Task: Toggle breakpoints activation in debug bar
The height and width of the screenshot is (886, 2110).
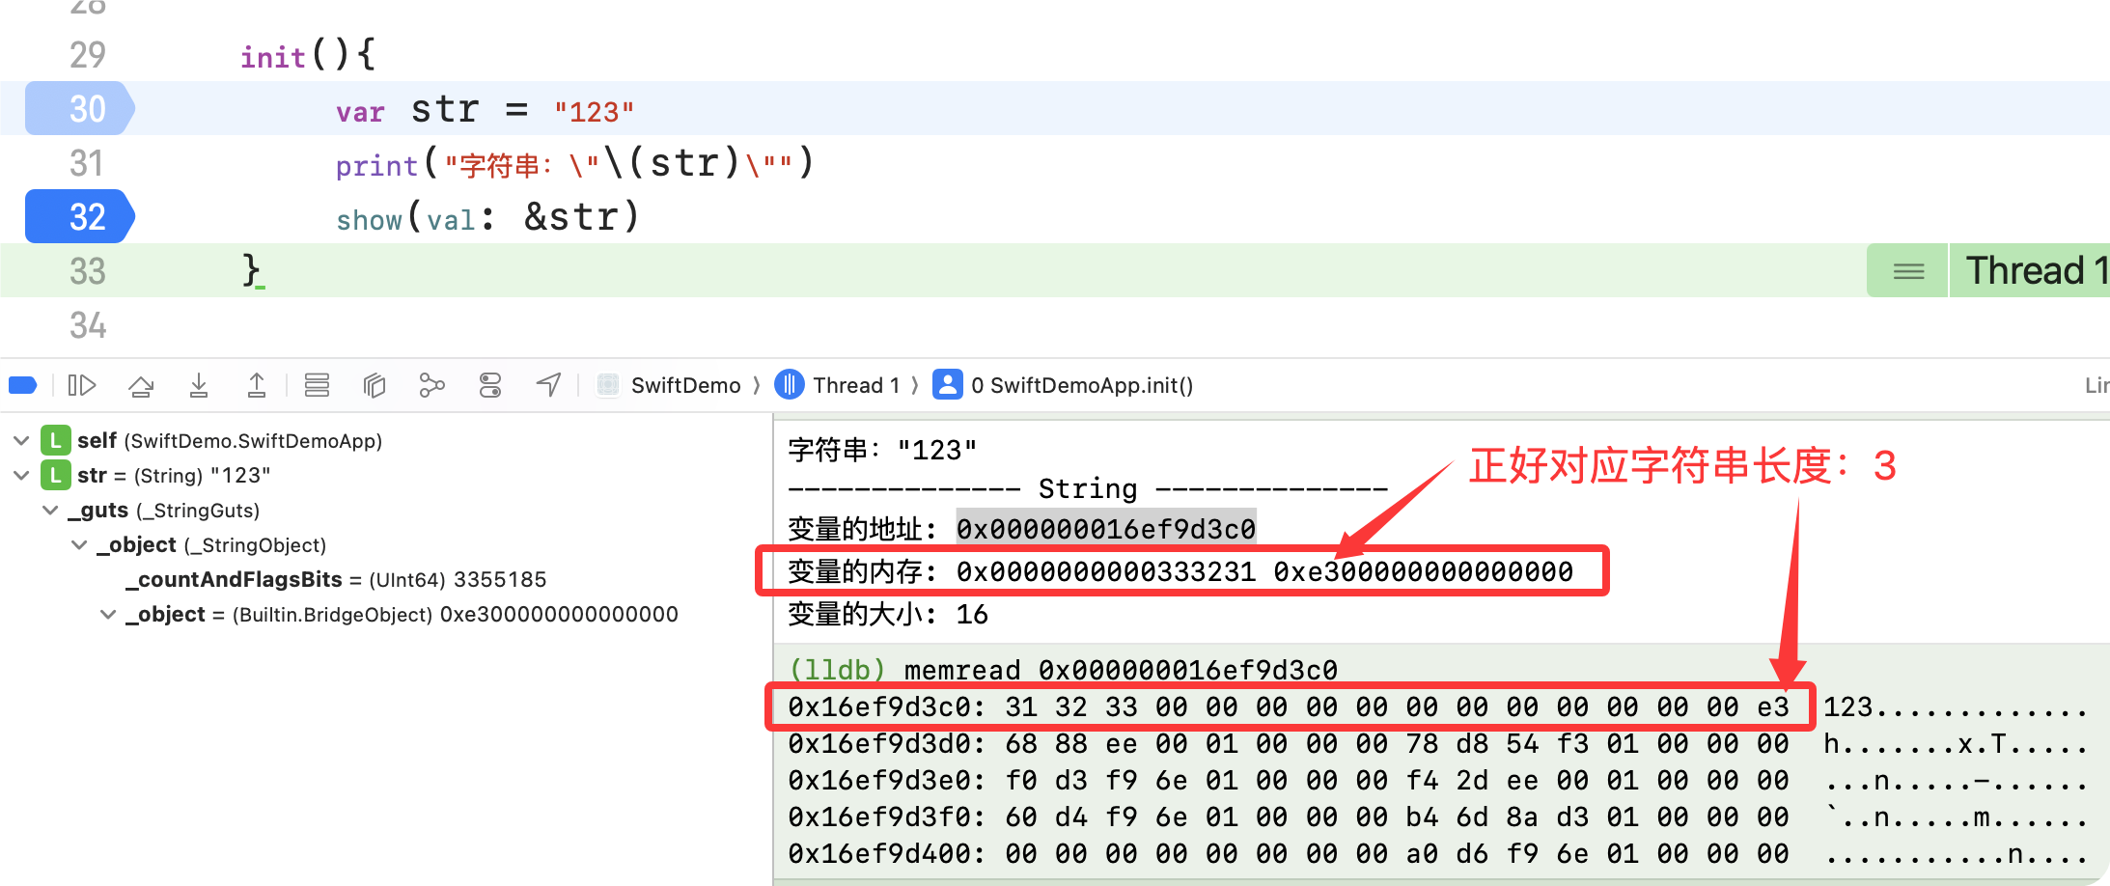Action: coord(23,385)
